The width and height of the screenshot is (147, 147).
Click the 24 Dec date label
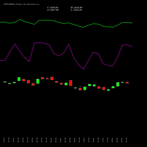(x=126, y=140)
